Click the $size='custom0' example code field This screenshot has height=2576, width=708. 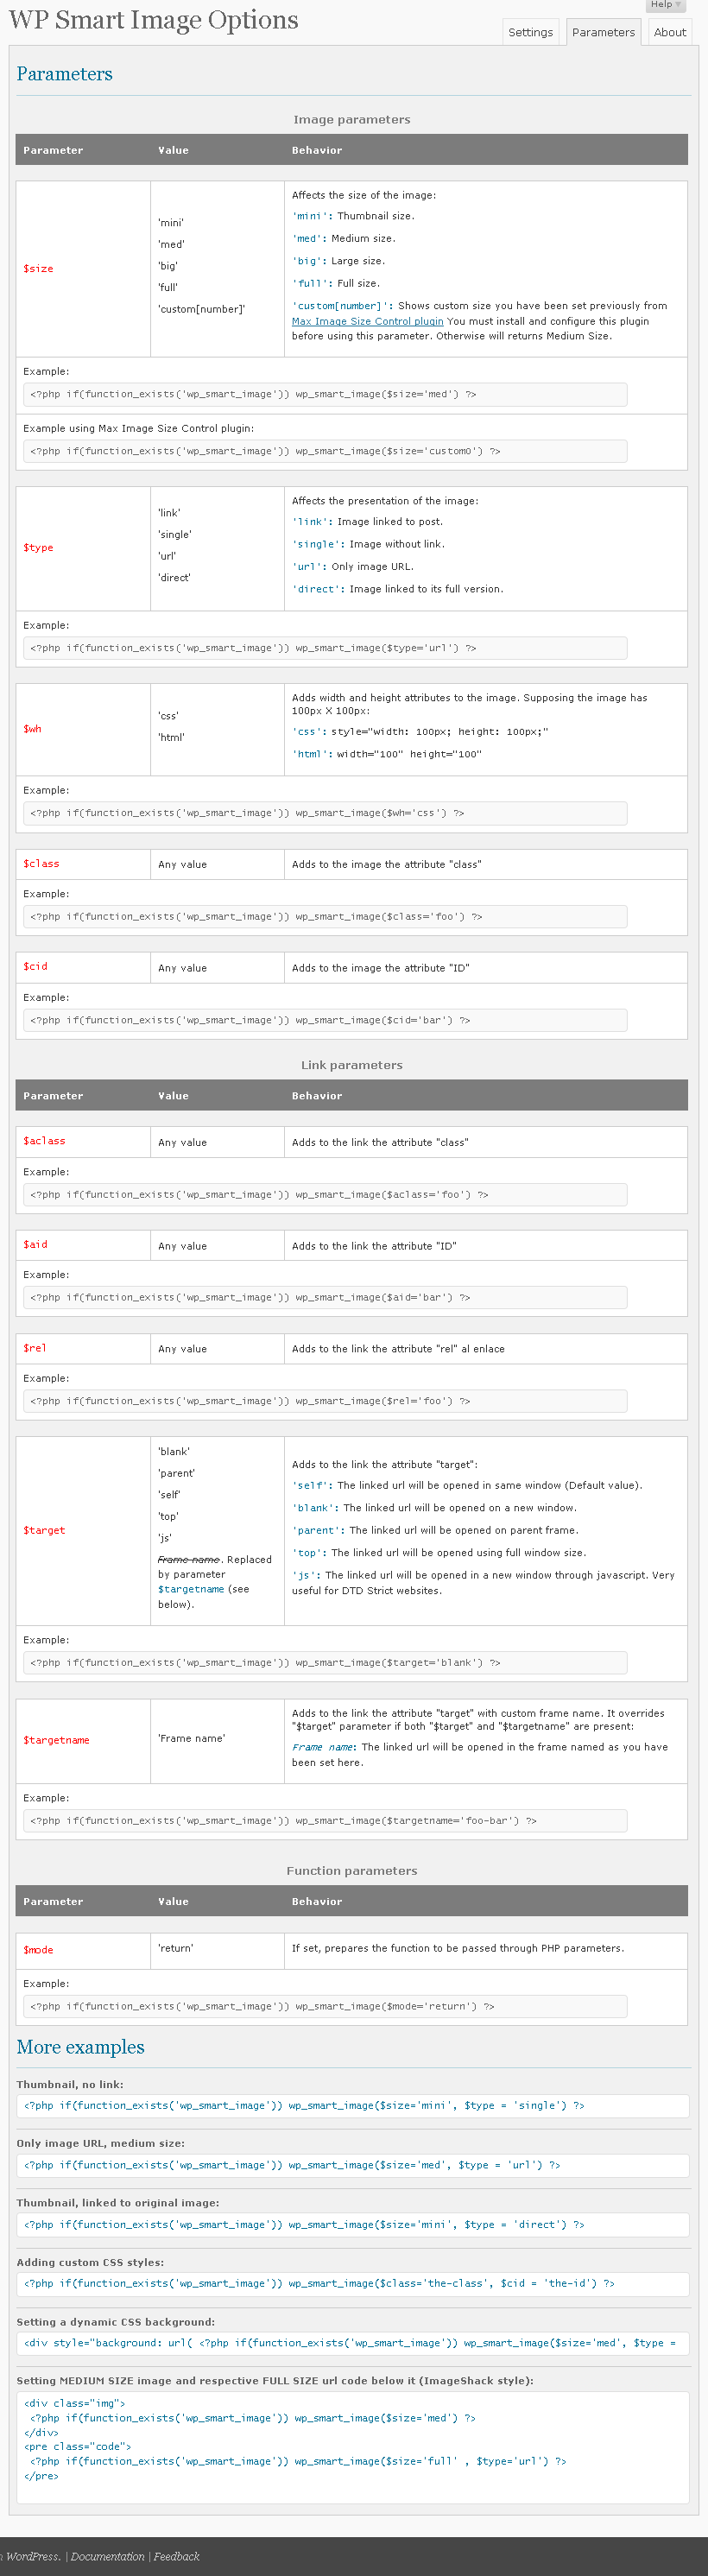click(325, 451)
